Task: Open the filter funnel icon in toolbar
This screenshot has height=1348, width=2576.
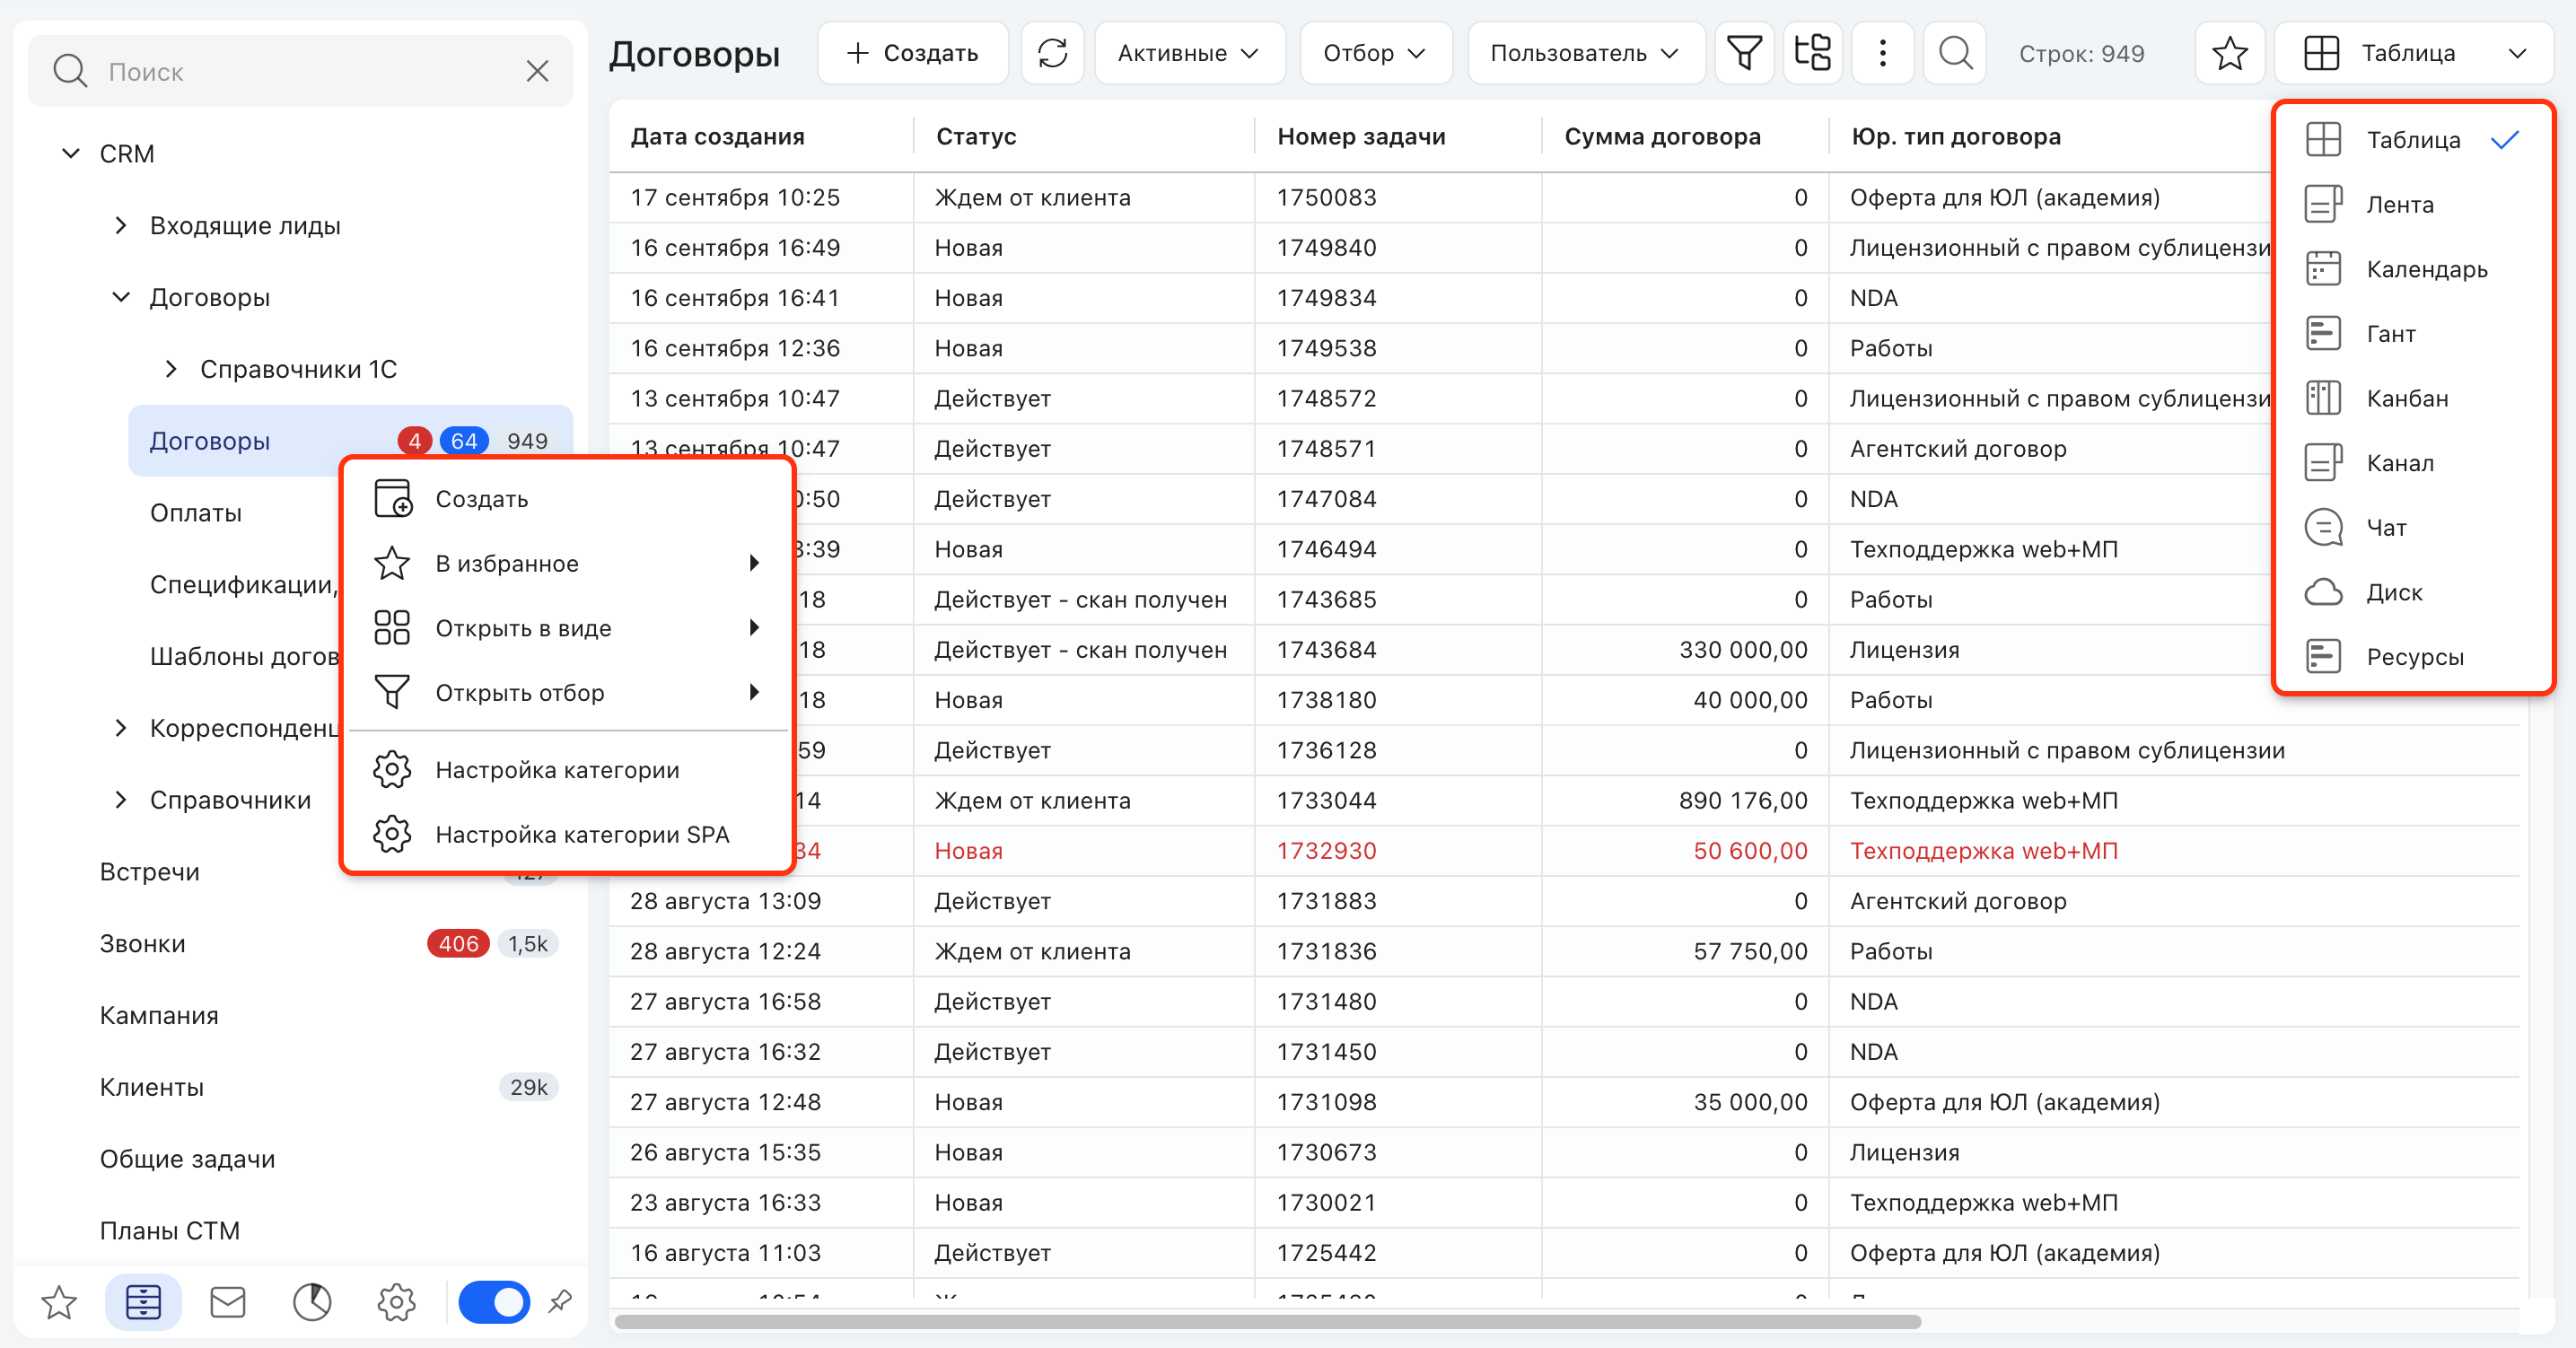Action: pos(1744,53)
